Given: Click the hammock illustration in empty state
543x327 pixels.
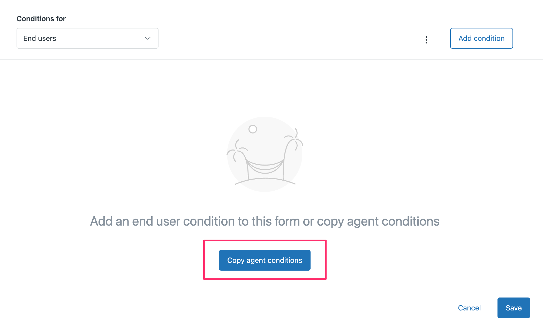Looking at the screenshot, I should click(265, 154).
